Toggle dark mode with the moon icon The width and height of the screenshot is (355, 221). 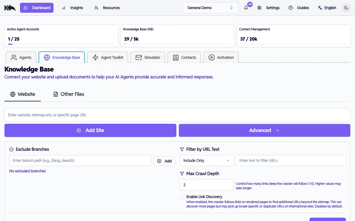click(346, 8)
